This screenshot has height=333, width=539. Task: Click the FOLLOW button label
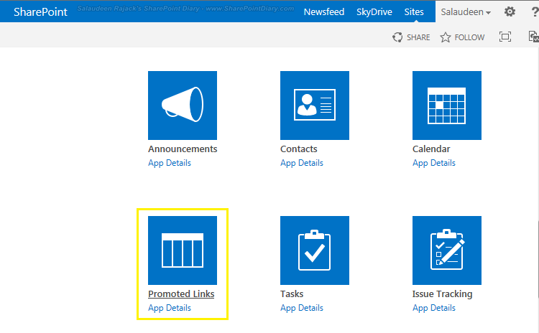point(469,37)
